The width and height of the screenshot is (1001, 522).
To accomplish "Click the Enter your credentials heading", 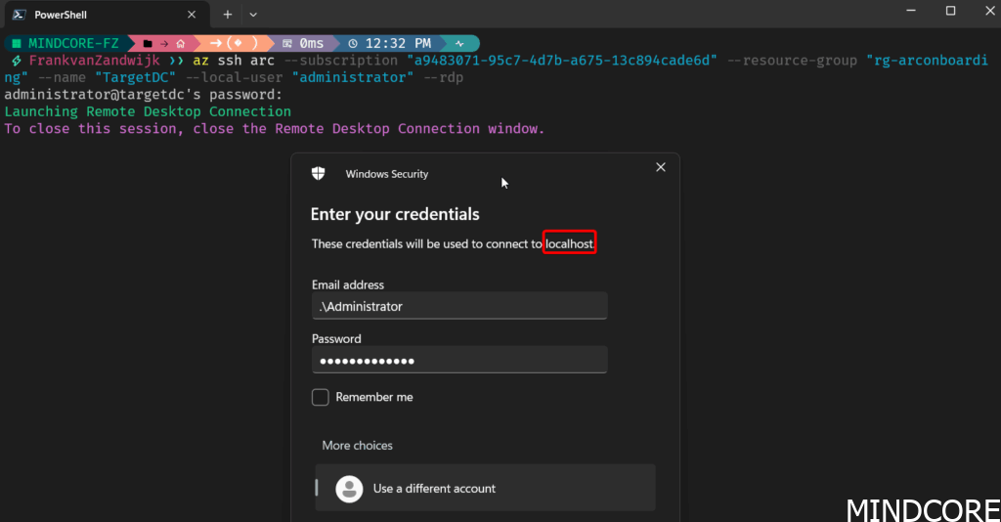I will pos(395,214).
